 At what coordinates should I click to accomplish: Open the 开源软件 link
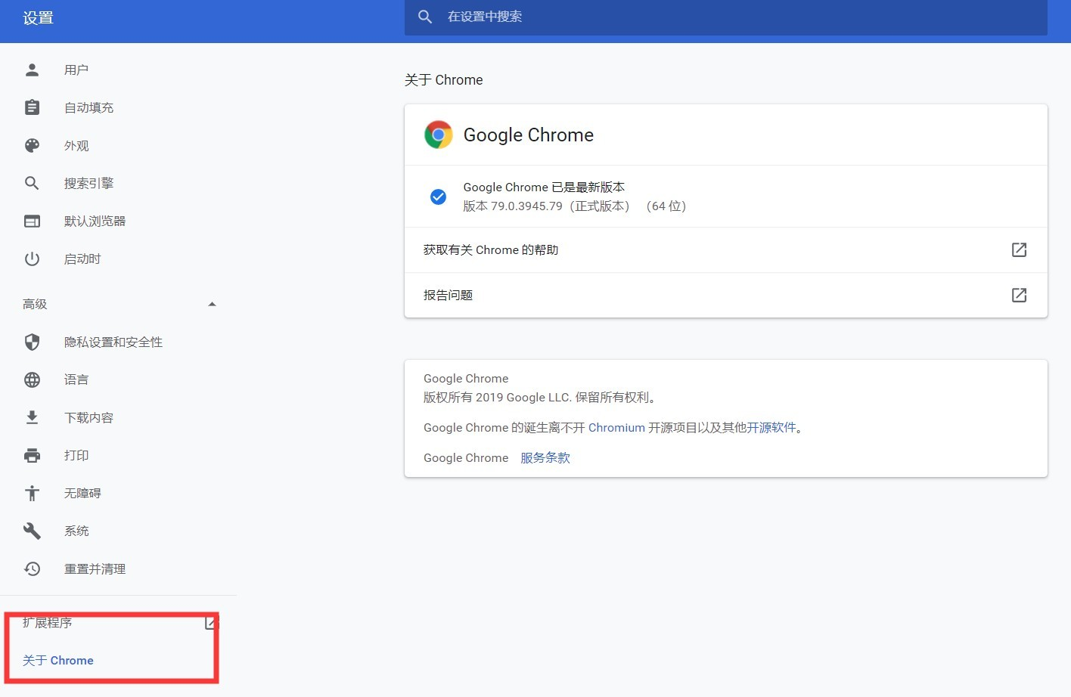point(771,427)
